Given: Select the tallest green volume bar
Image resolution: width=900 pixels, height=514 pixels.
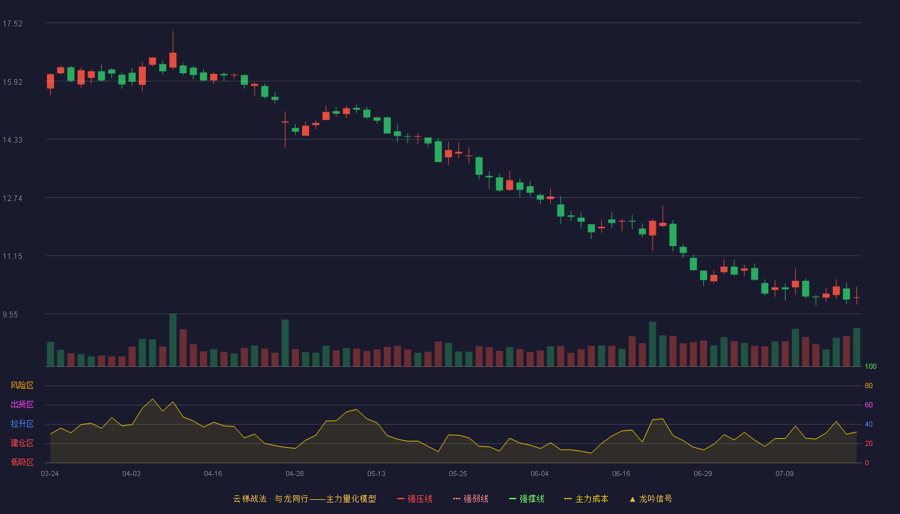Looking at the screenshot, I should click(x=173, y=340).
